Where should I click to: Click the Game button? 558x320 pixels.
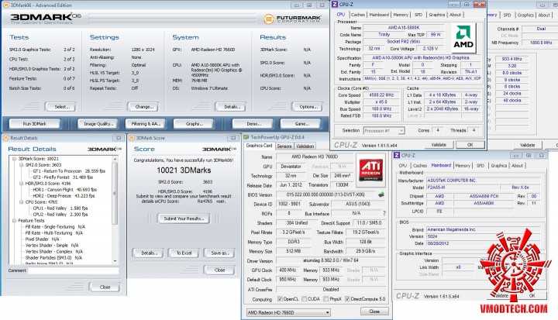301,124
